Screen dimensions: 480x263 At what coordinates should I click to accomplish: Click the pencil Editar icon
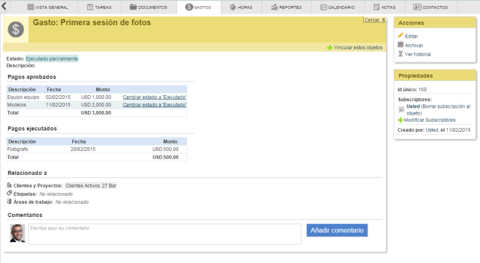[x=401, y=36]
